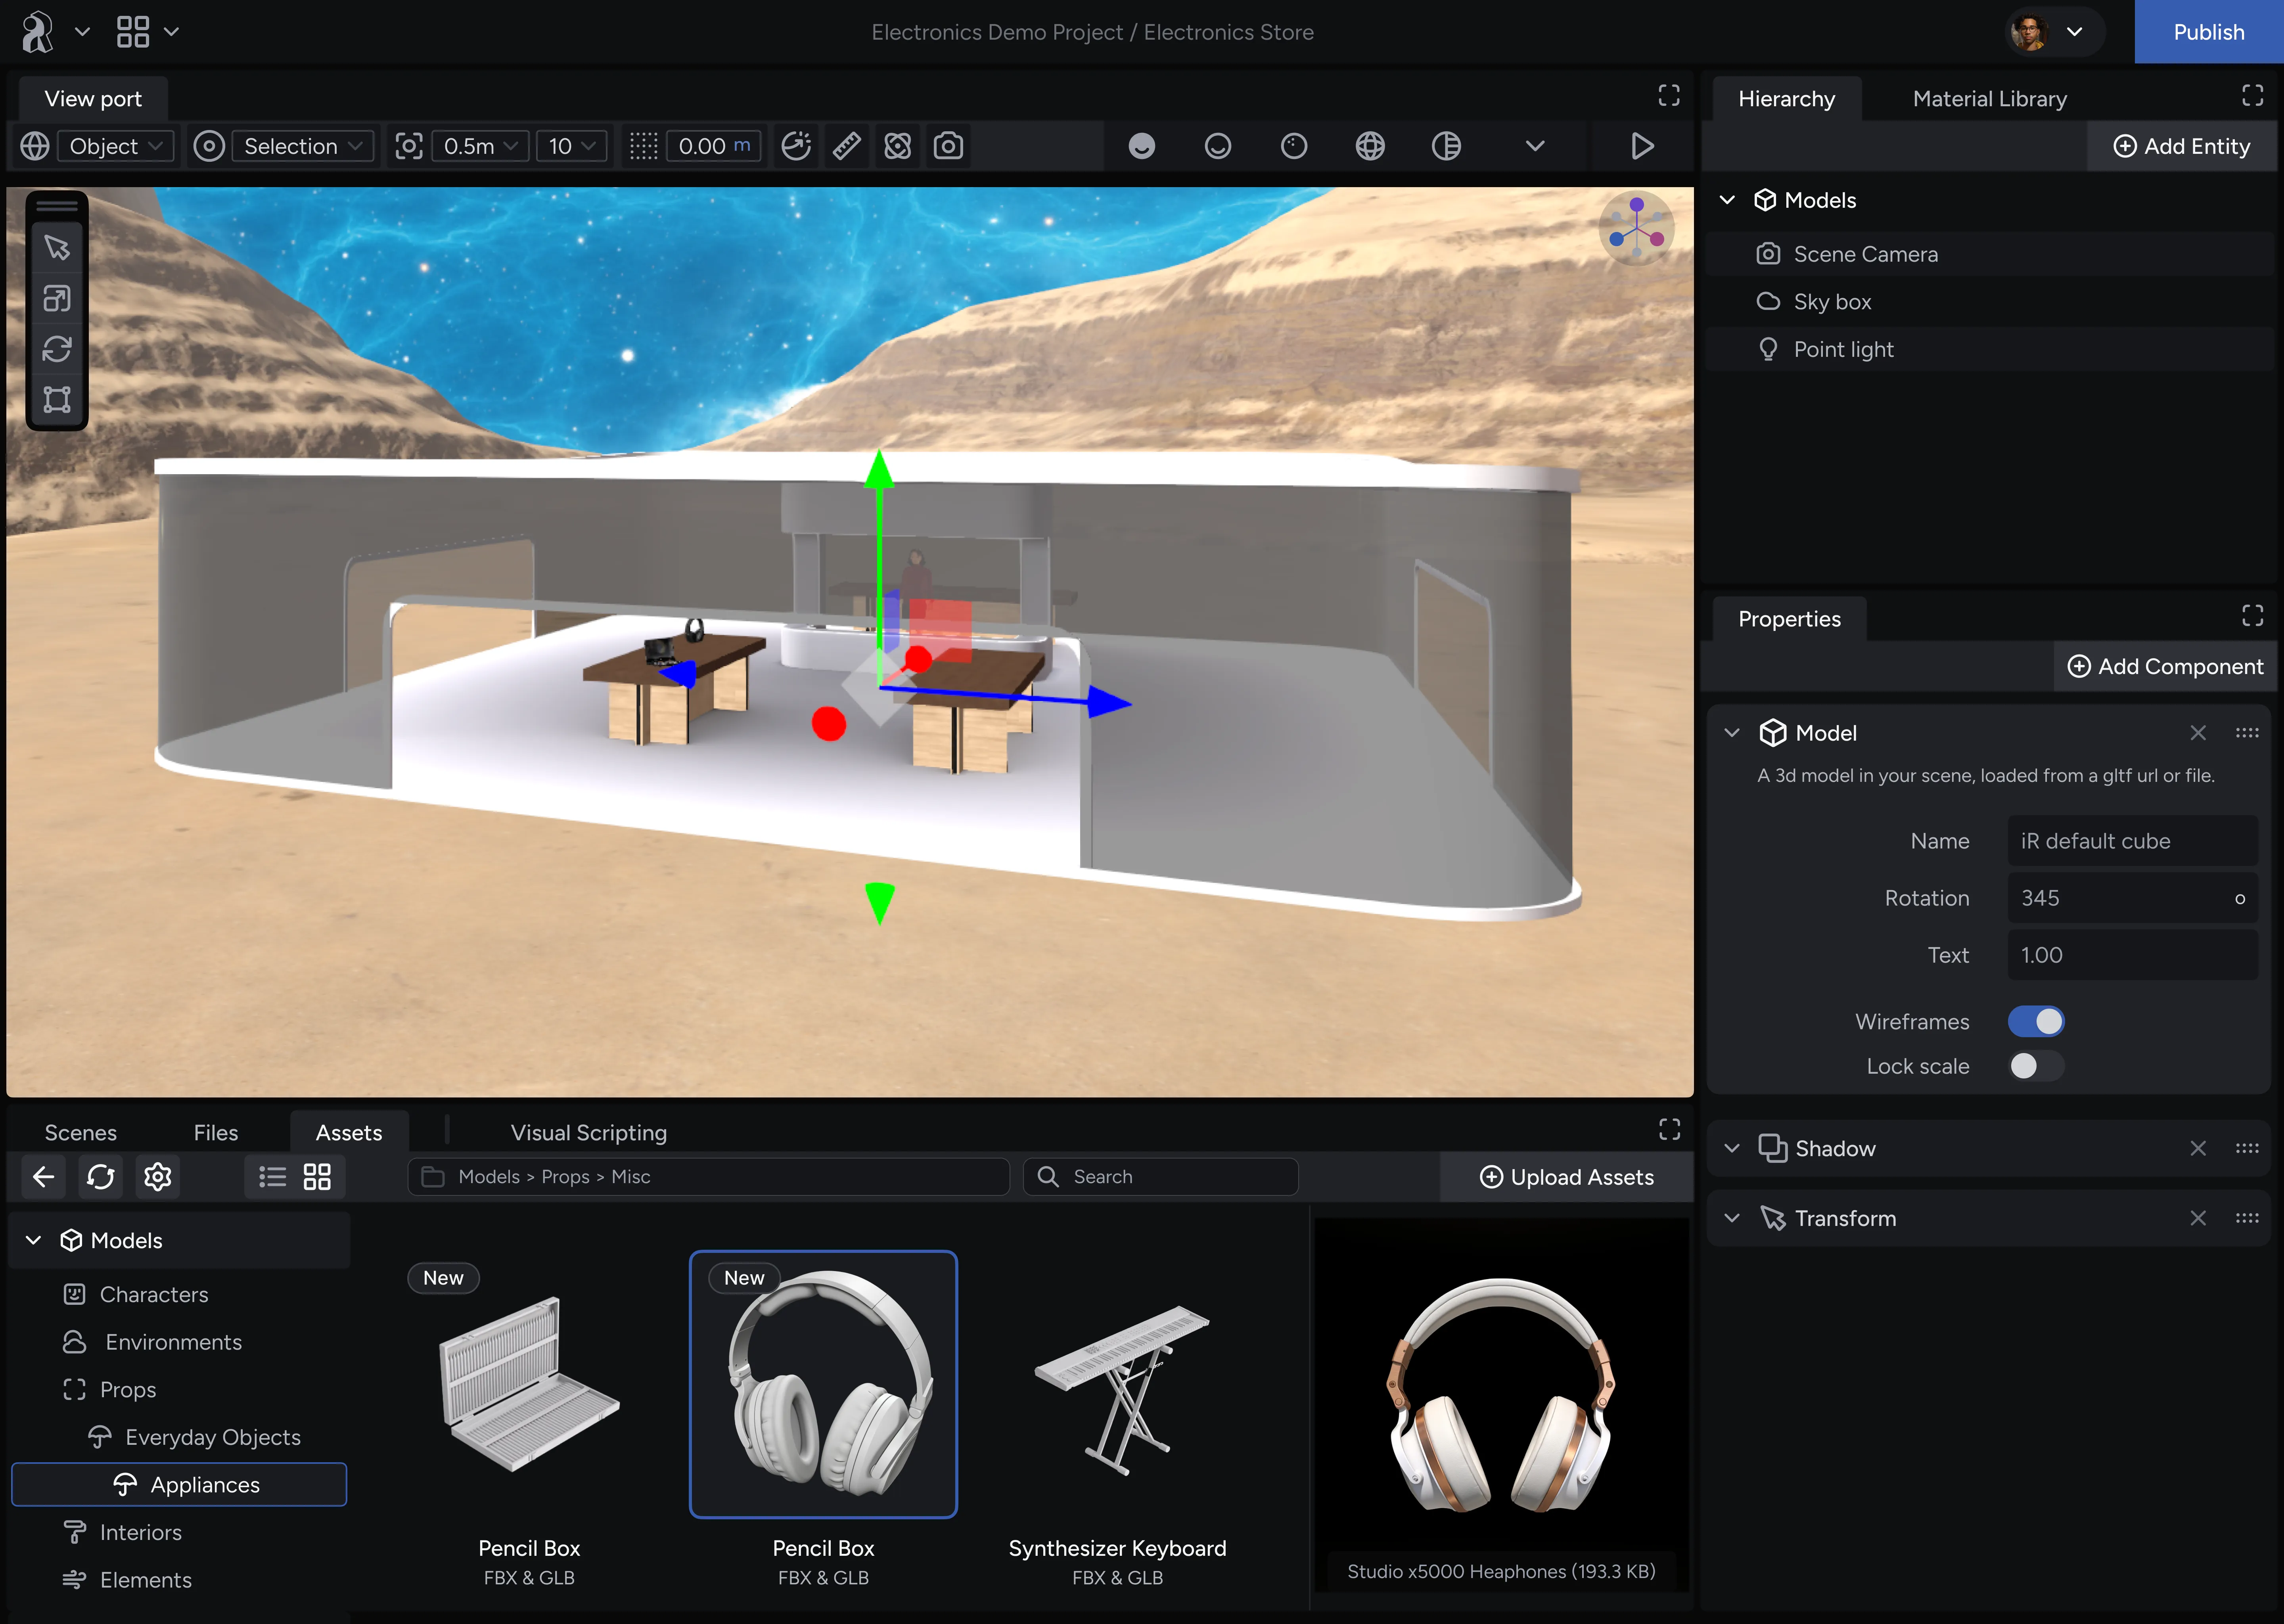
Task: Switch to the Visual Scripting tab
Action: [588, 1130]
